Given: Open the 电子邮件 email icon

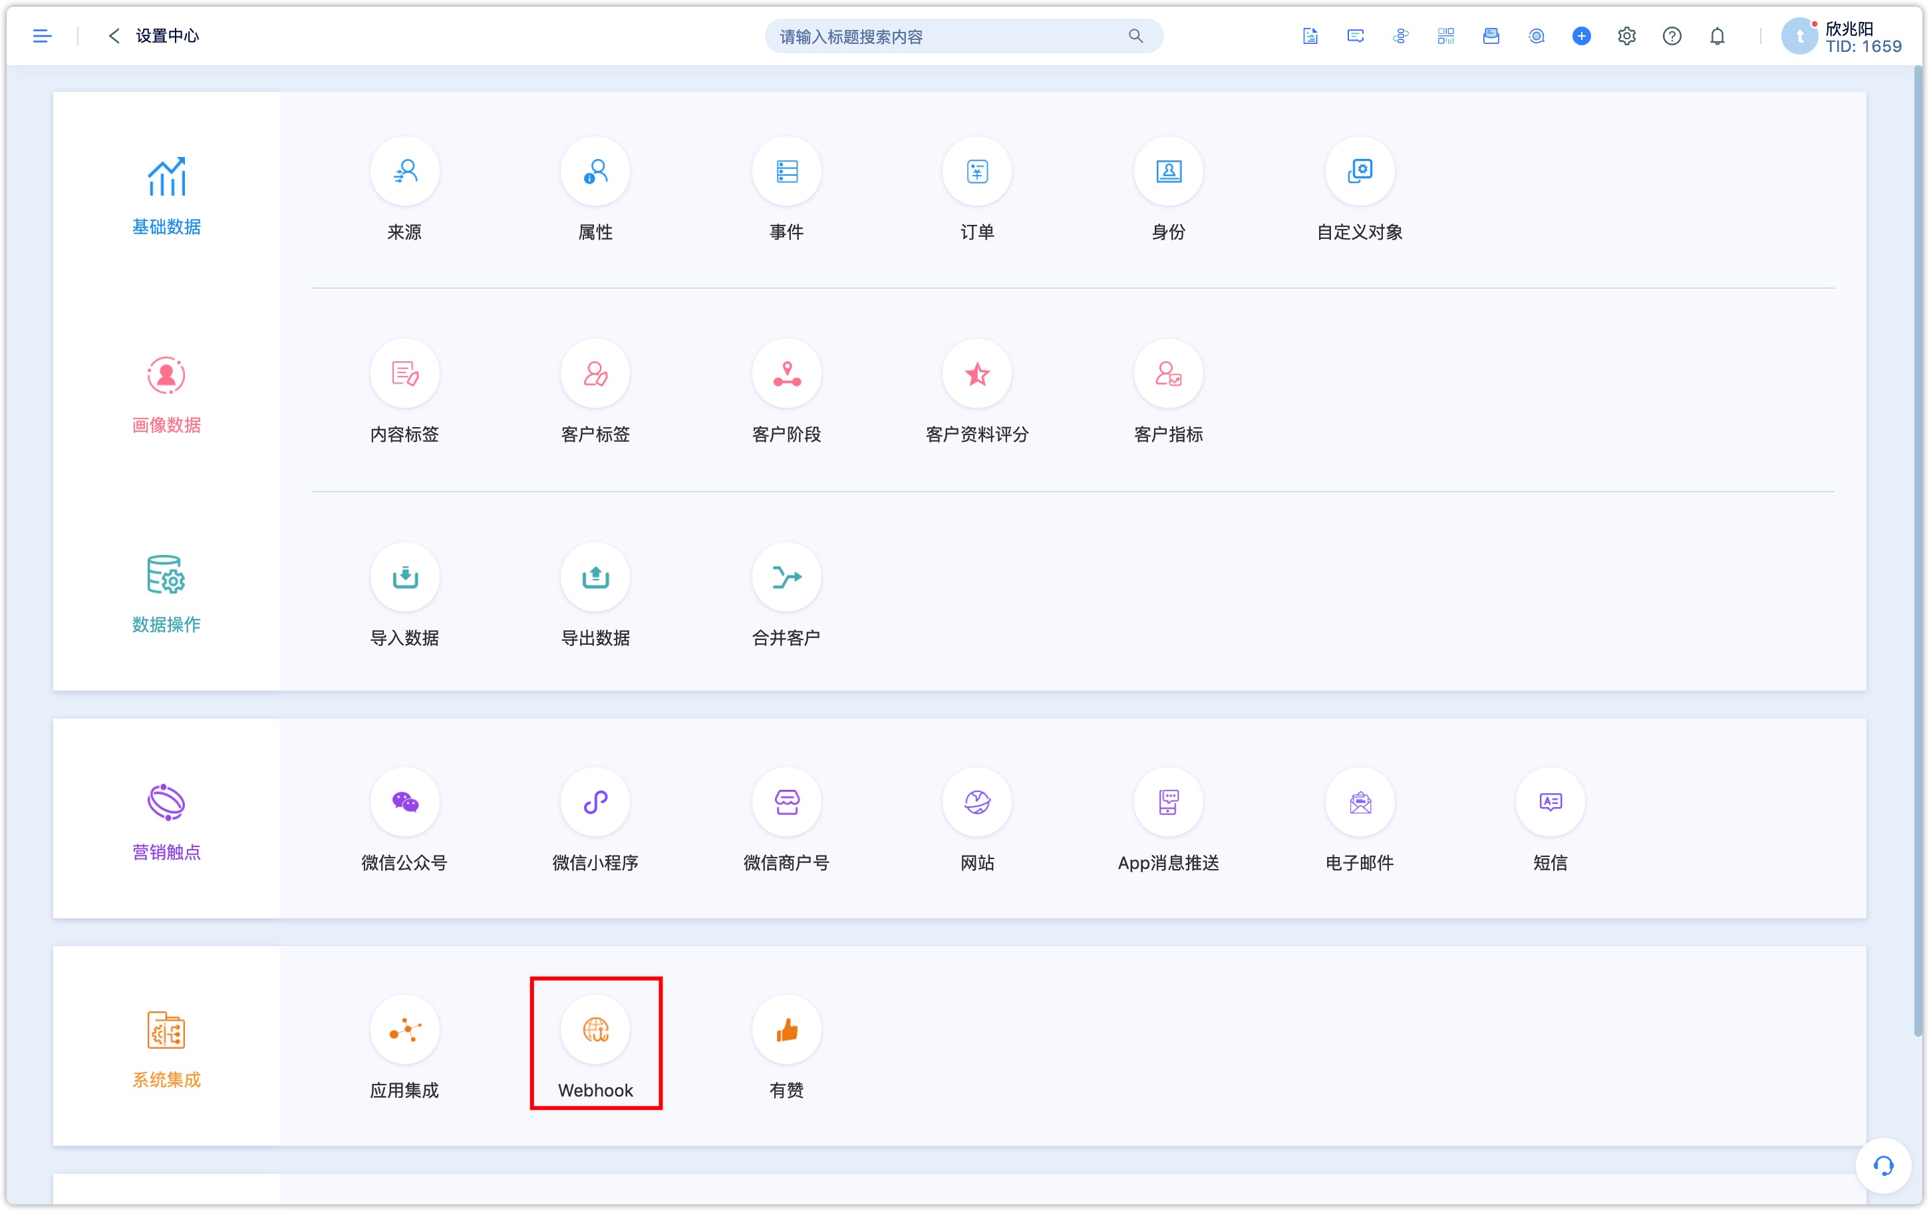Looking at the screenshot, I should [1360, 802].
